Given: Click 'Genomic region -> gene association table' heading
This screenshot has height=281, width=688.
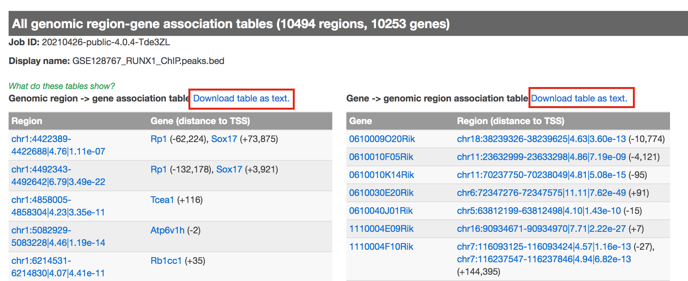Looking at the screenshot, I should [x=99, y=98].
